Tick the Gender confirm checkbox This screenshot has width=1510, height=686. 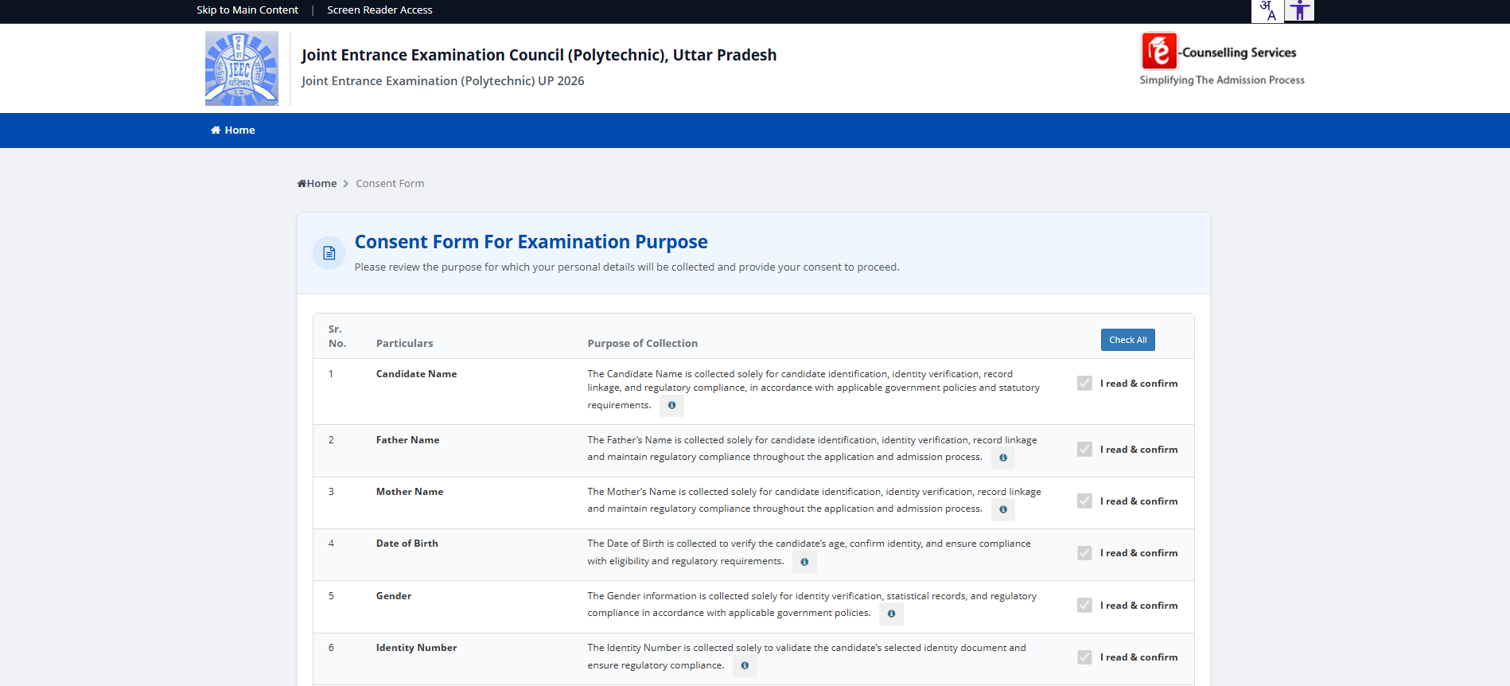(1084, 606)
